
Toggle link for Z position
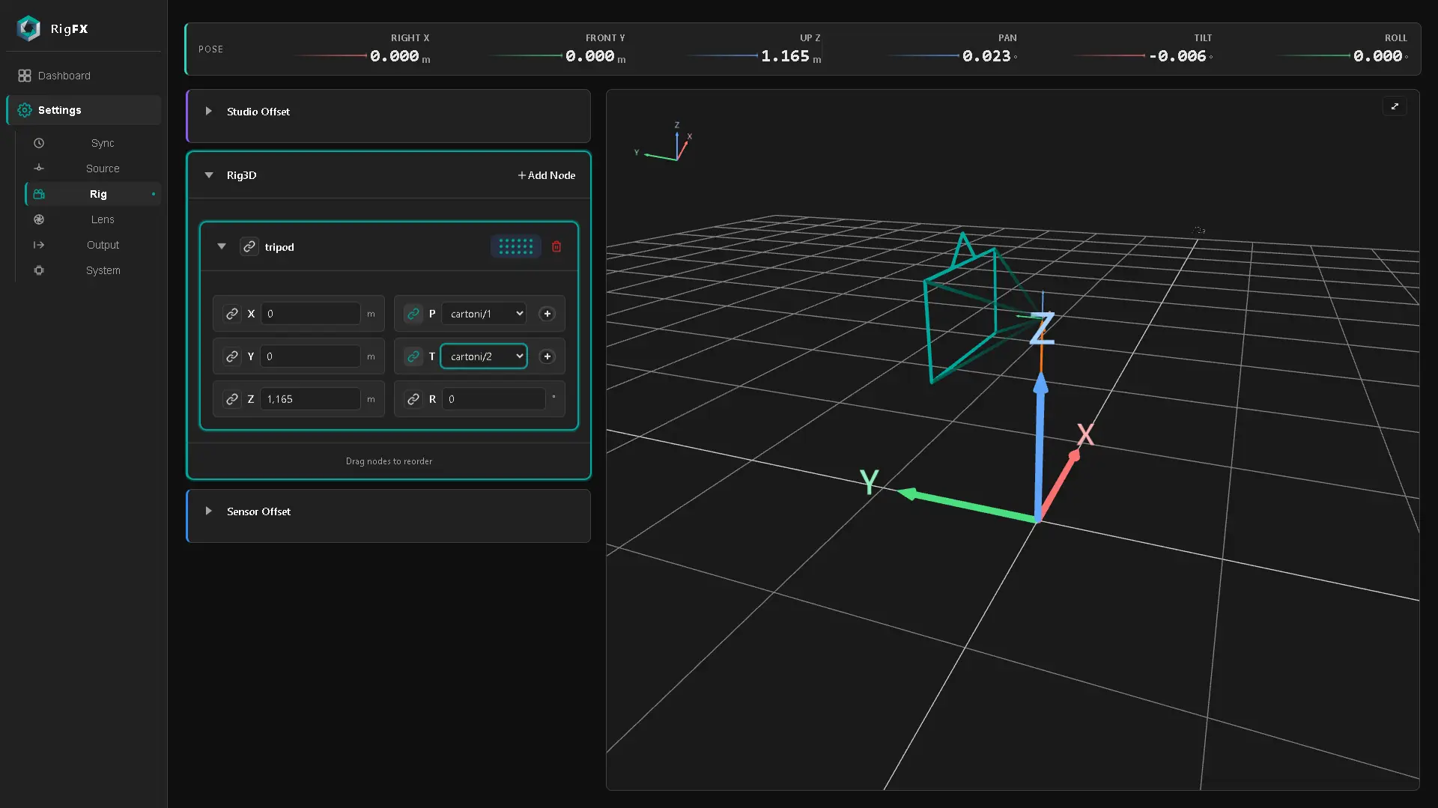coord(232,399)
